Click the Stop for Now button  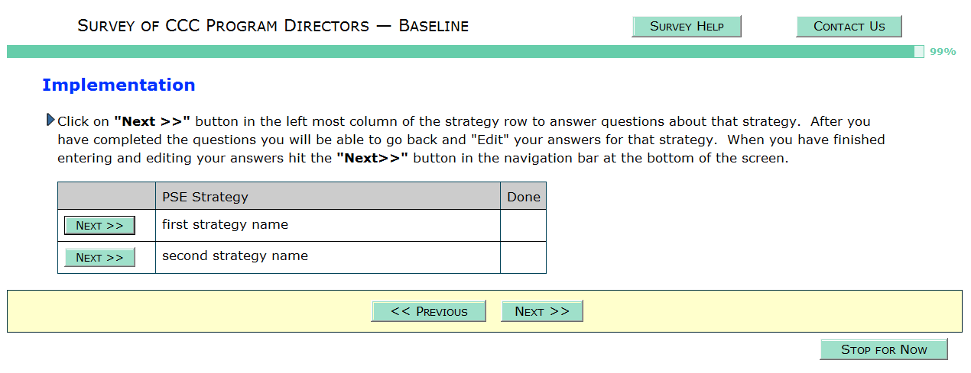click(883, 349)
